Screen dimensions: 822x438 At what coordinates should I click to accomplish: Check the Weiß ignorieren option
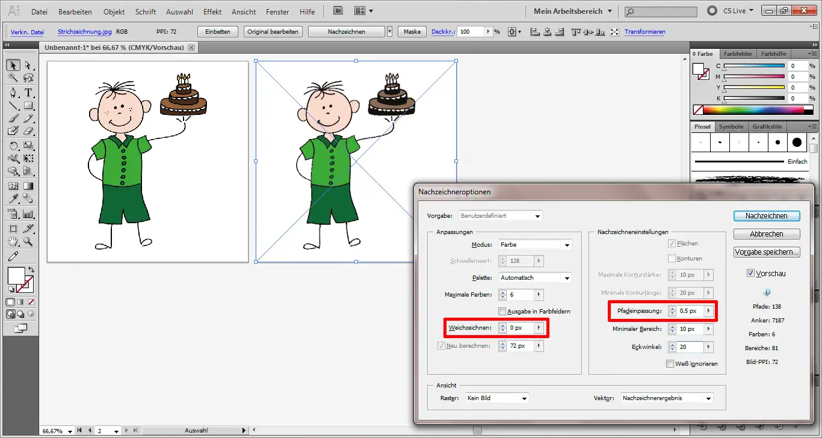(x=670, y=363)
